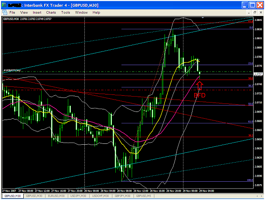
Task: Switch to the GBPJPY,M30 chart tab
Action: (123, 196)
